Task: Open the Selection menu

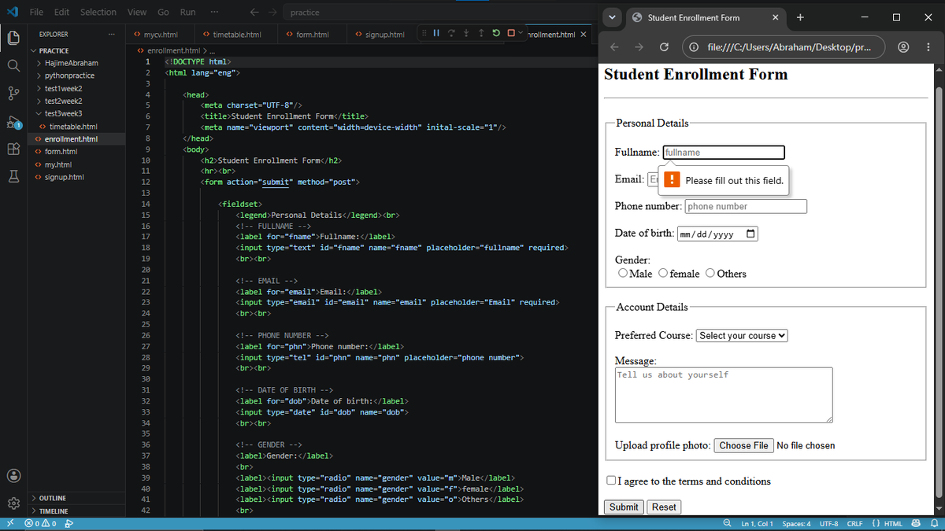Action: tap(98, 12)
